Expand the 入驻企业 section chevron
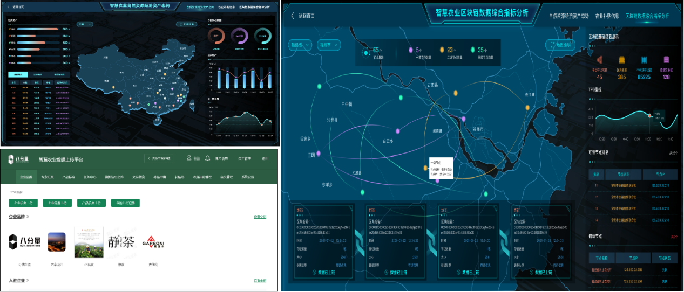684x292 pixels. pos(28,281)
